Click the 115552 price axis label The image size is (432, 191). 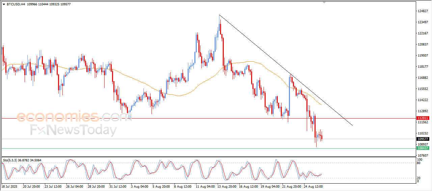tap(423, 89)
